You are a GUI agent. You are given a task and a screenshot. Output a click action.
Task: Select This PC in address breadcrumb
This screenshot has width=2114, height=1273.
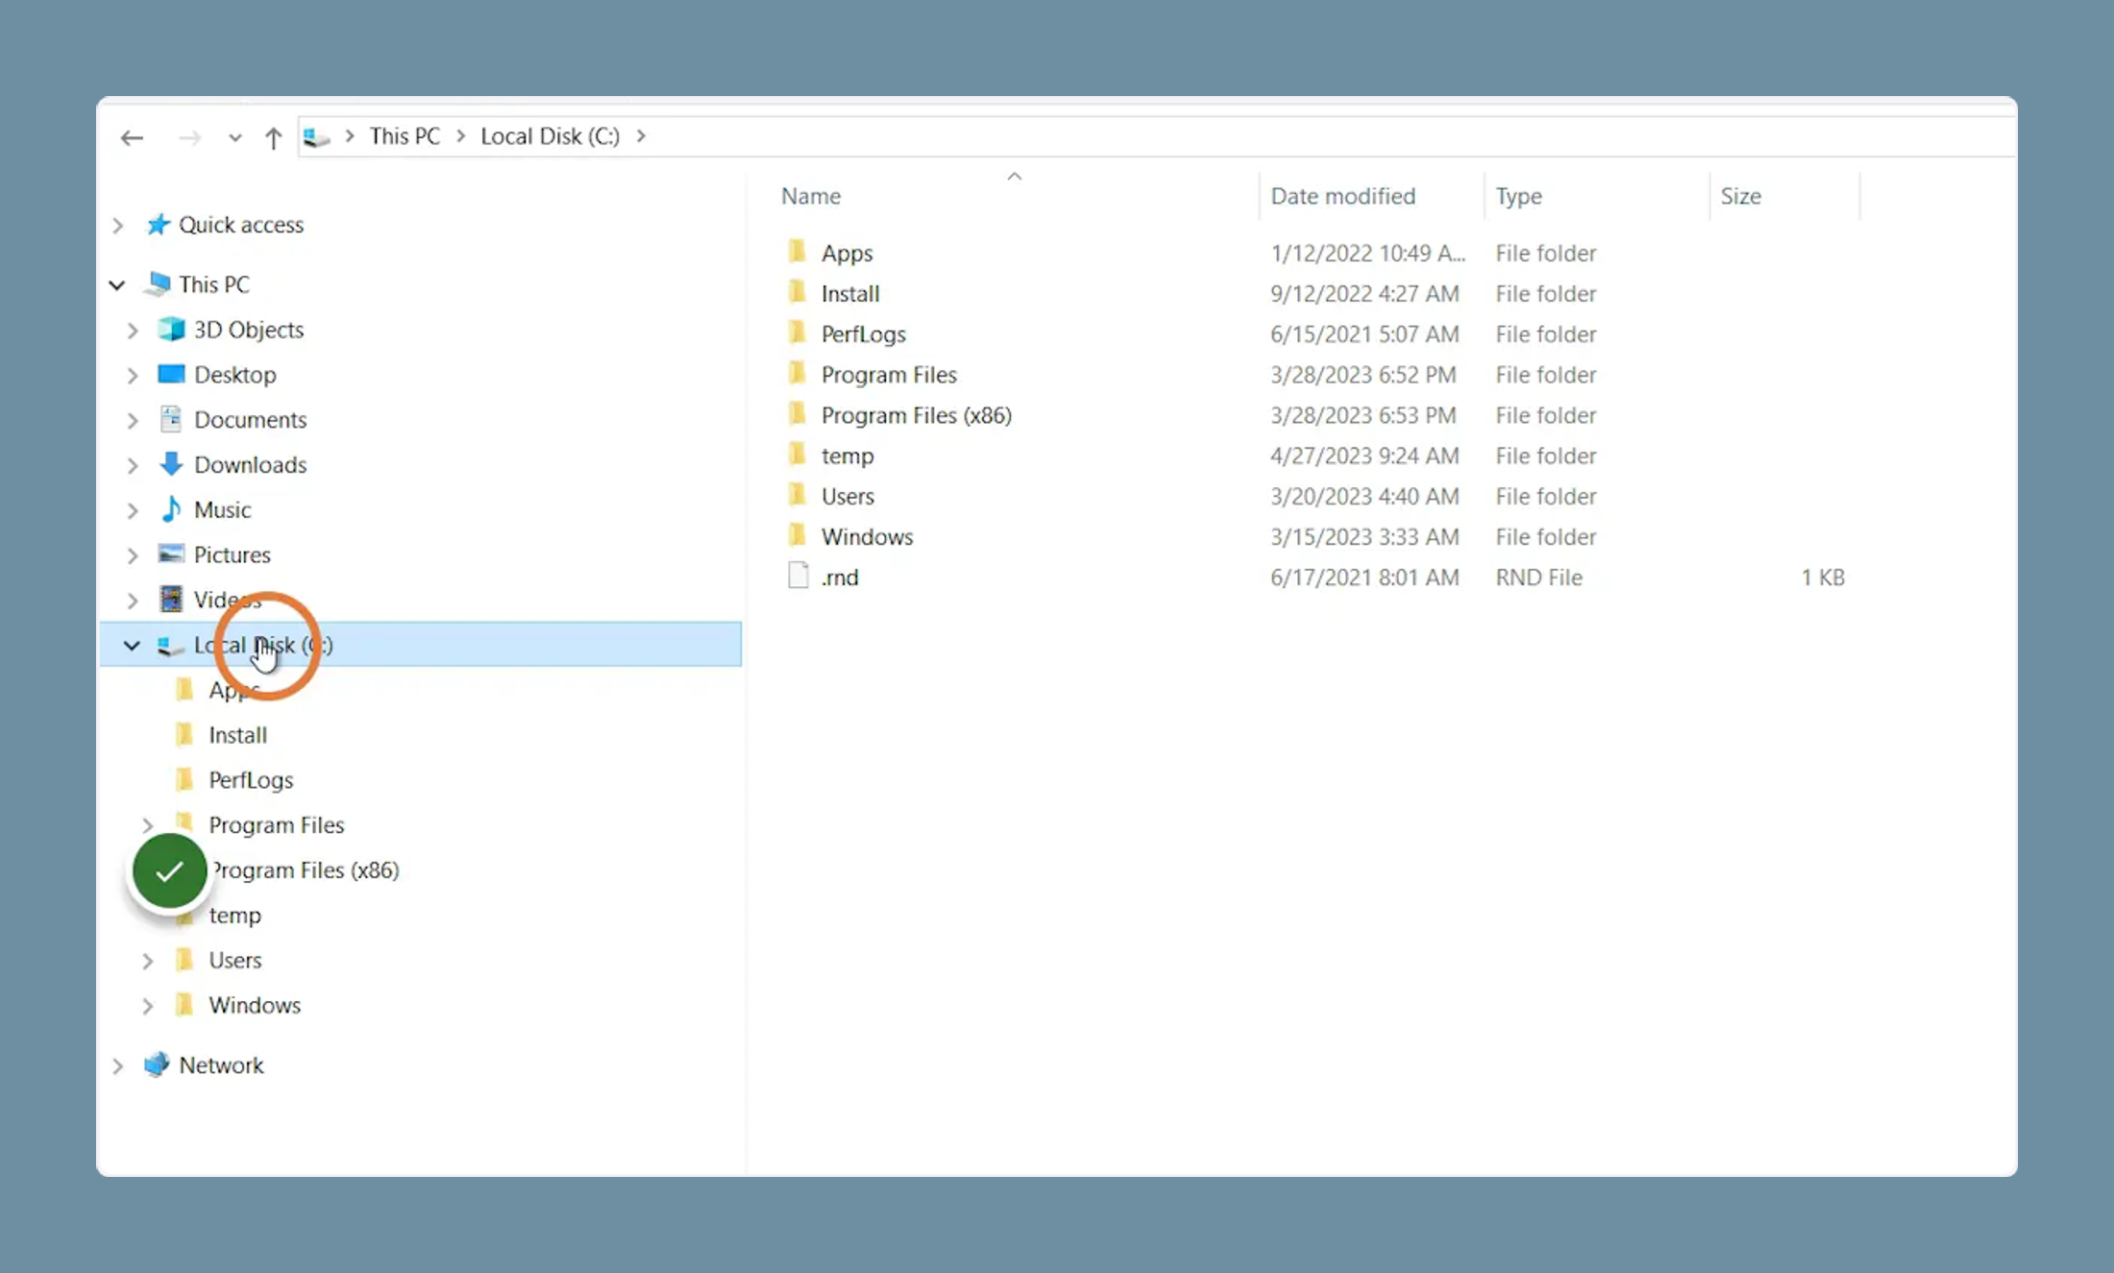405,136
